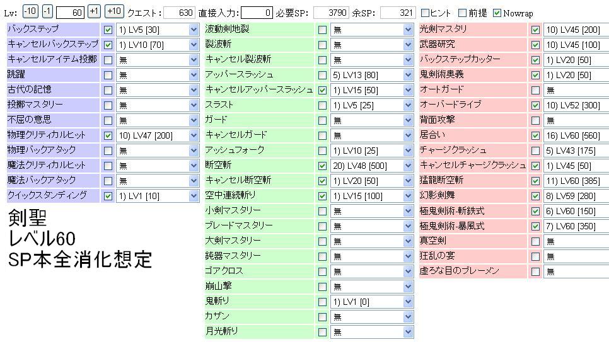609x342 pixels.
Task: Open the スラスト level dropdown
Action: pyautogui.click(x=372, y=106)
